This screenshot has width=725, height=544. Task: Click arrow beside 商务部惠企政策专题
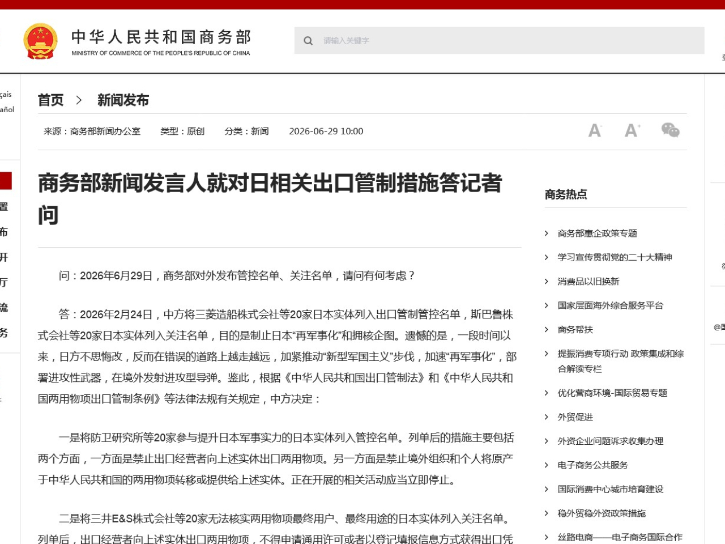click(x=547, y=233)
